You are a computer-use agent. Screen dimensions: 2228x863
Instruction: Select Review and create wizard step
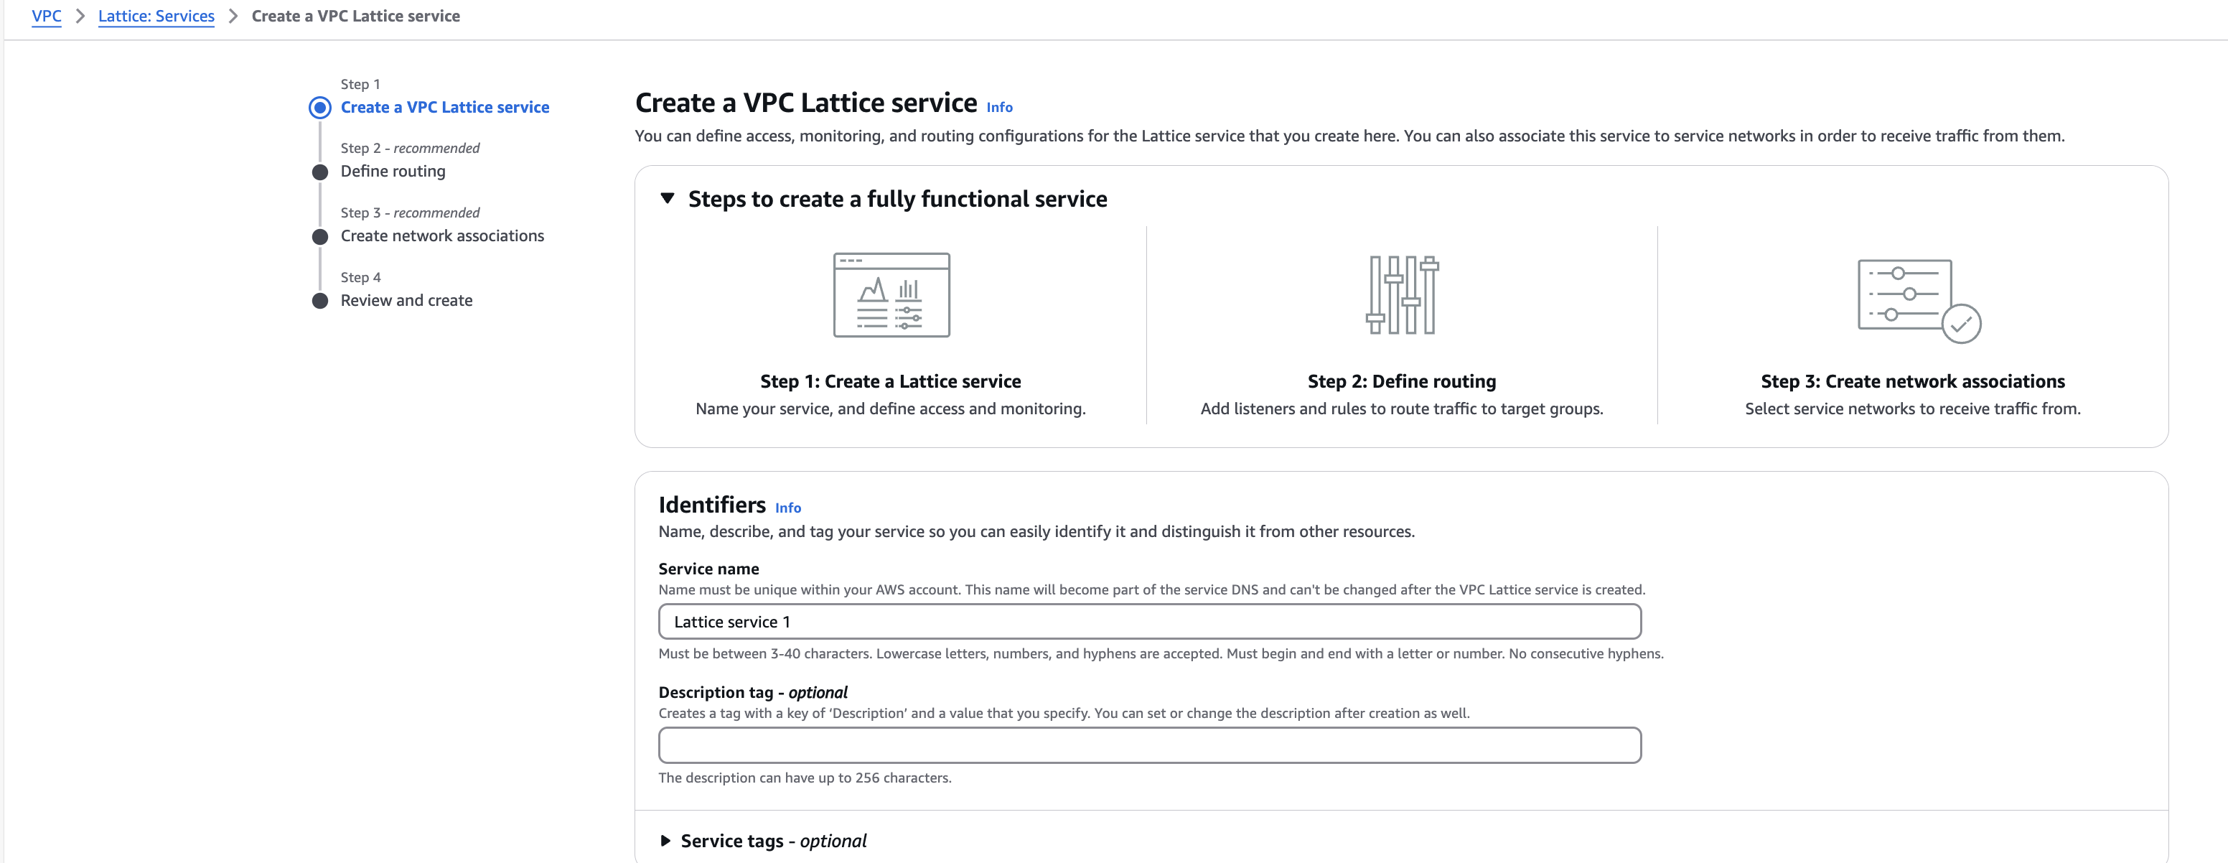tap(406, 300)
